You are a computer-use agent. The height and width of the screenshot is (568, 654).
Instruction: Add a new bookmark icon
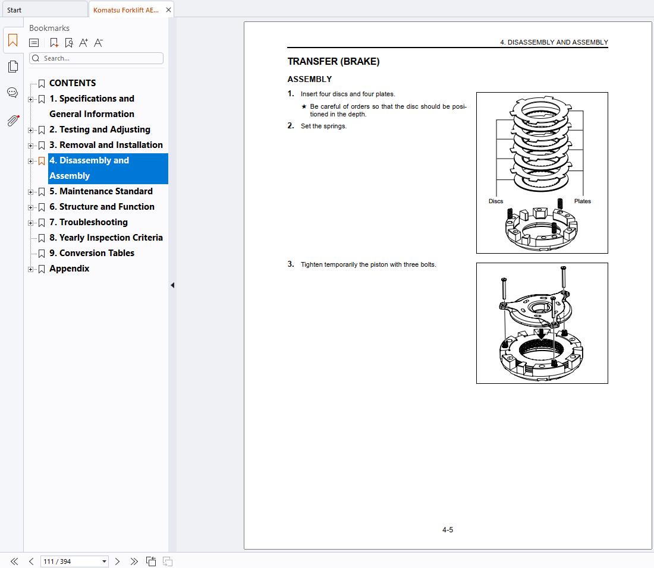[x=54, y=43]
